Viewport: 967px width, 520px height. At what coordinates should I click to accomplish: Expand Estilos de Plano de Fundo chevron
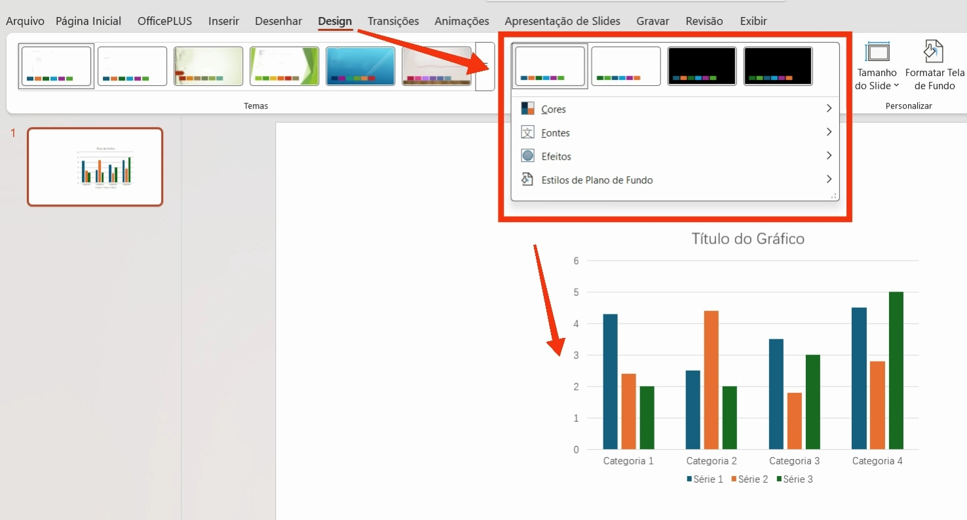click(829, 179)
